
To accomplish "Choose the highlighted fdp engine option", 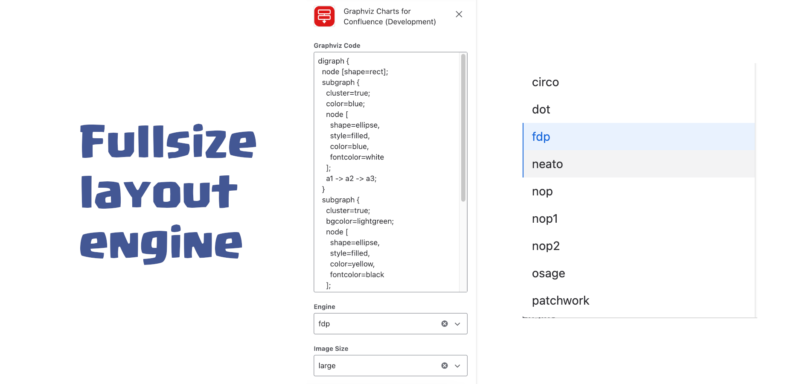I will [639, 137].
